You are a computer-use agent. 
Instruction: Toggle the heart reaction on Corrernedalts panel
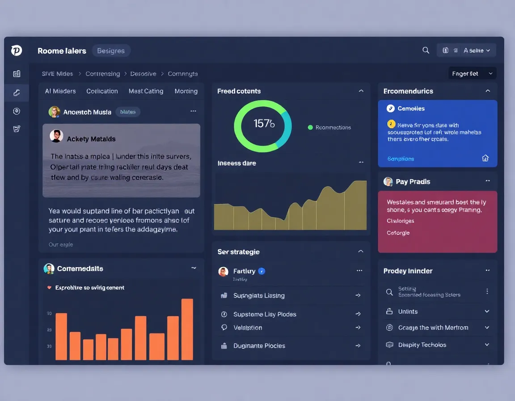coord(50,287)
